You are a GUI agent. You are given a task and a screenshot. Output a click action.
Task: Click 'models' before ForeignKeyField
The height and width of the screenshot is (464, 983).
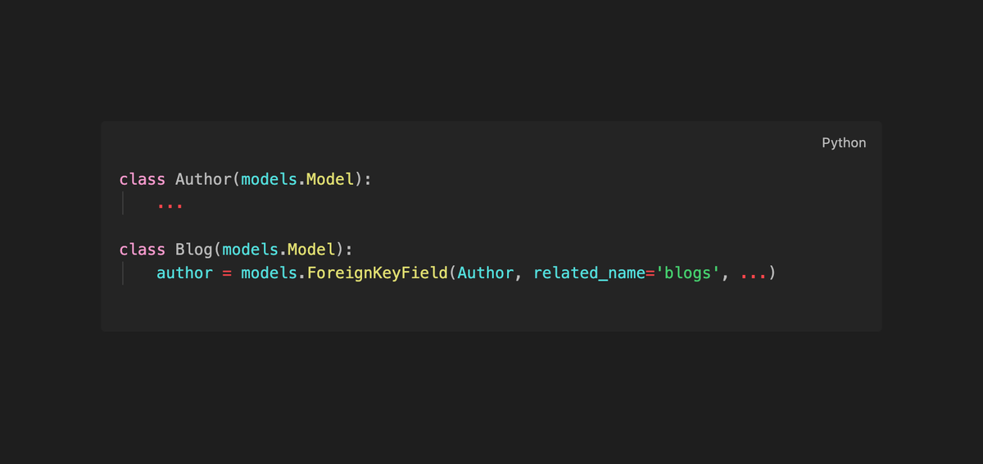tap(269, 273)
